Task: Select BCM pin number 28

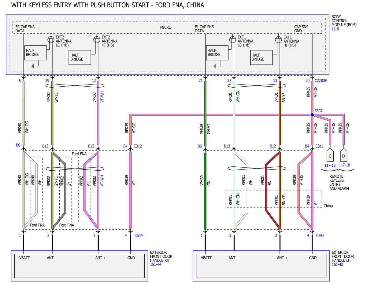Action: [229, 81]
